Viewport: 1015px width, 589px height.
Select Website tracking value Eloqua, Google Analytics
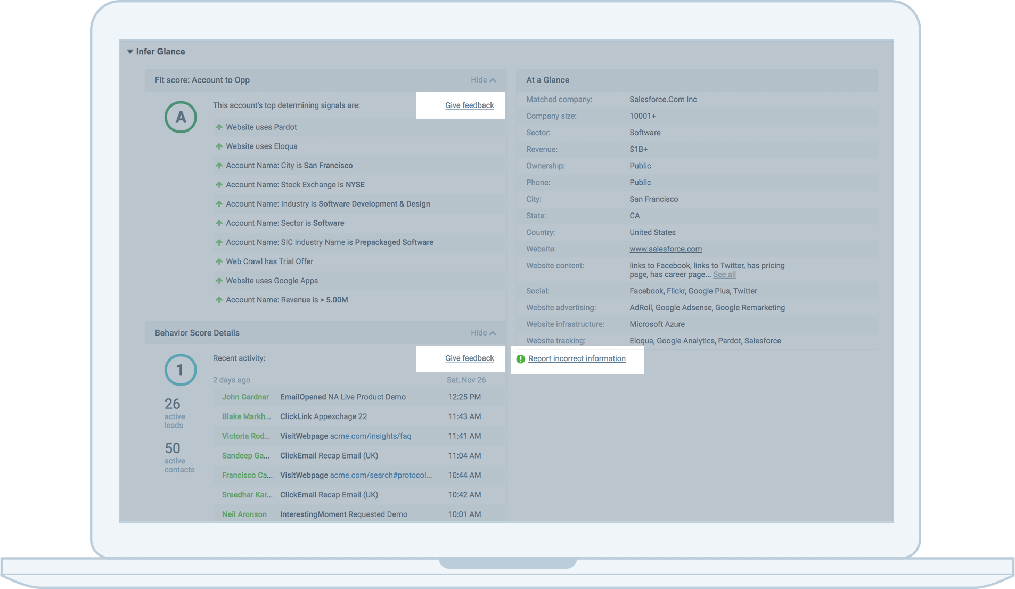tap(705, 341)
